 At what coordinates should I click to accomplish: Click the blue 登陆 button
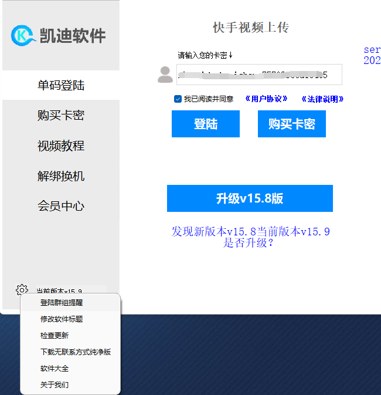(x=206, y=124)
